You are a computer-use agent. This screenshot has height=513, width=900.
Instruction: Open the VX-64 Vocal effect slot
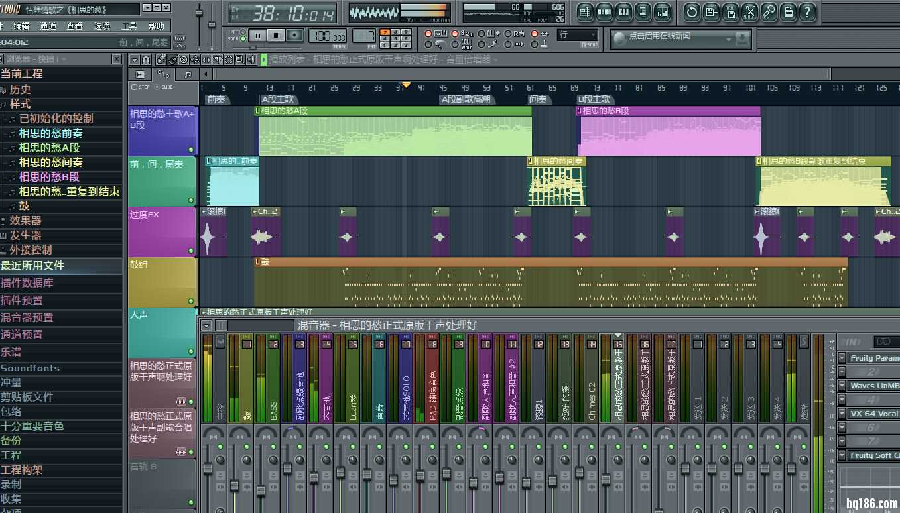(x=873, y=414)
